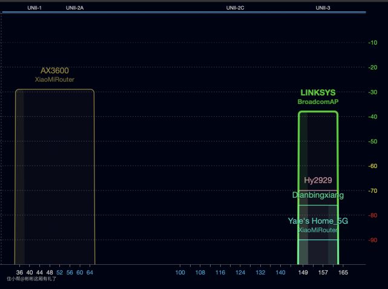The height and width of the screenshot is (289, 388).
Task: Switch to the UNII-2C band header
Action: tap(235, 8)
